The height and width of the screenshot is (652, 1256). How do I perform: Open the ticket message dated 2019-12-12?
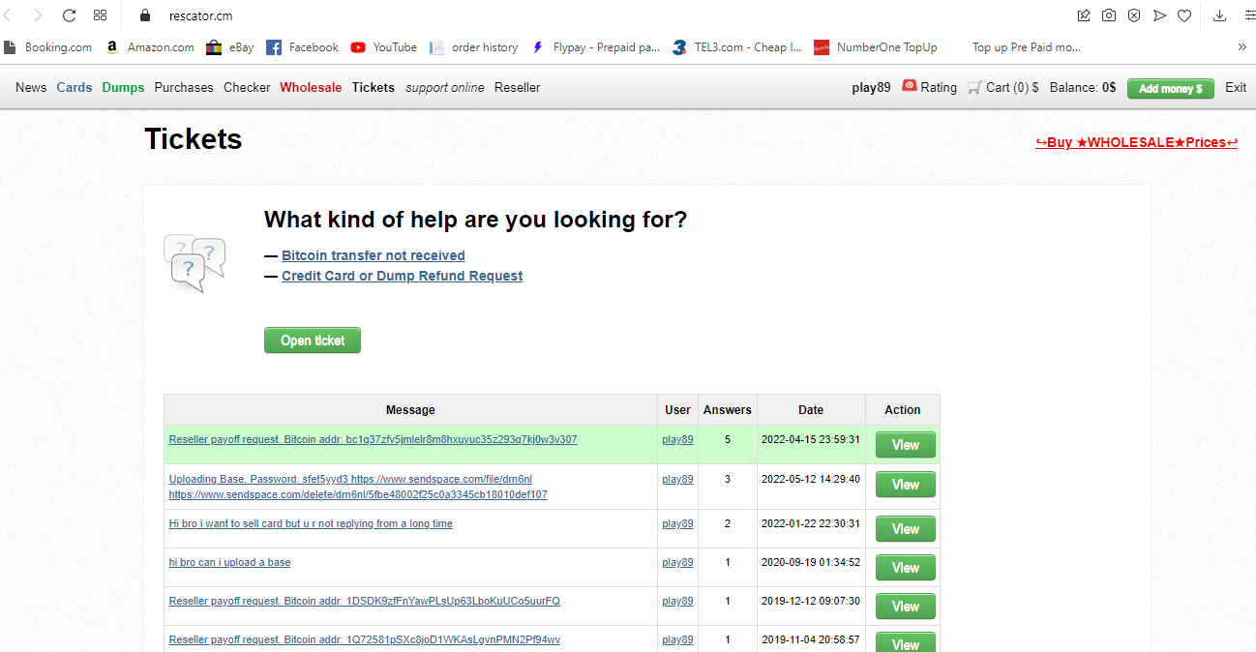(x=364, y=601)
